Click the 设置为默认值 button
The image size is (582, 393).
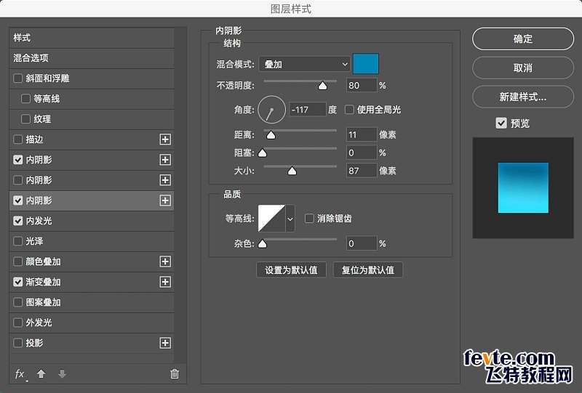click(x=292, y=270)
